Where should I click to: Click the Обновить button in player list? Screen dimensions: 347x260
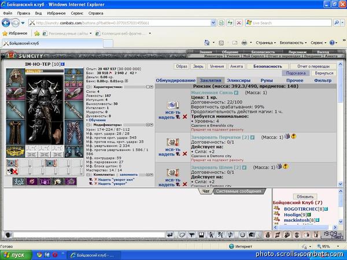click(x=305, y=196)
